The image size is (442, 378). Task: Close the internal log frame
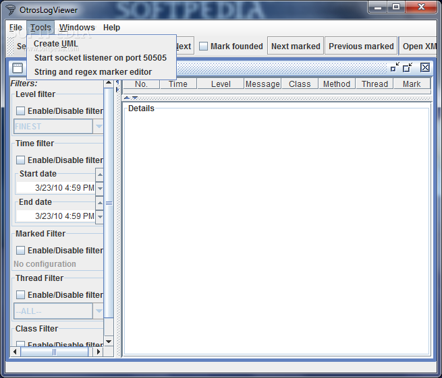pyautogui.click(x=425, y=67)
